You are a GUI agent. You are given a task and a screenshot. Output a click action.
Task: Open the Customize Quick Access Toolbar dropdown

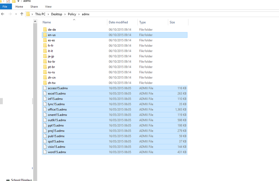pos(18,1)
